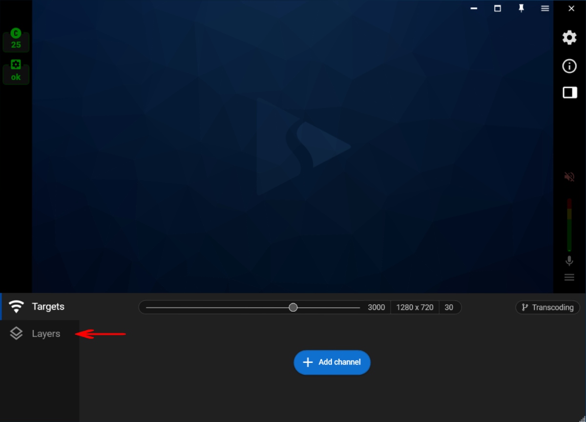The width and height of the screenshot is (586, 422).
Task: Click the info icon on the right sidebar
Action: coord(569,66)
